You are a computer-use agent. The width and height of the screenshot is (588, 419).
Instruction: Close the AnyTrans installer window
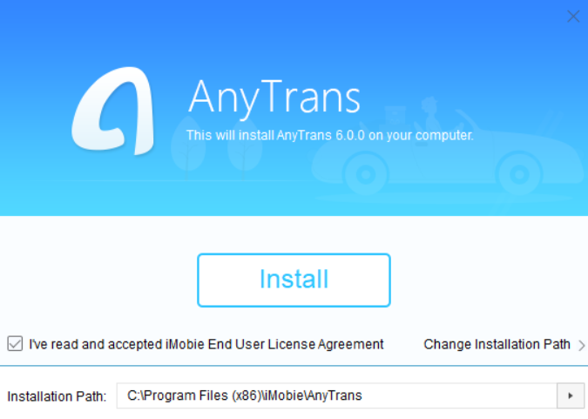(x=573, y=17)
